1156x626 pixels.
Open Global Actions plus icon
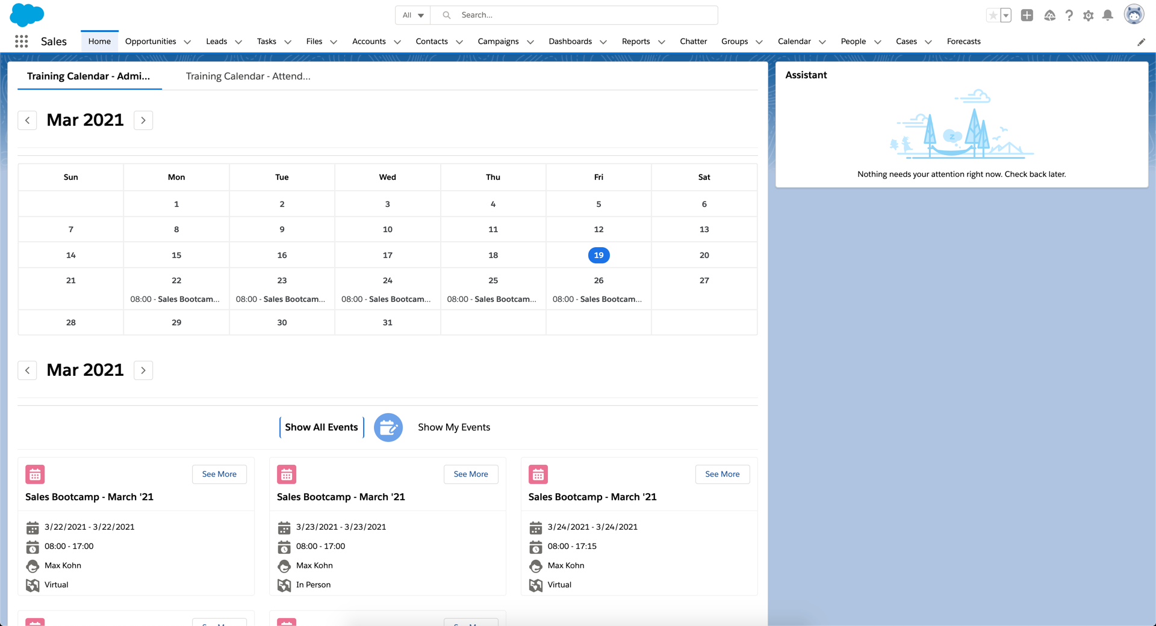click(x=1027, y=16)
